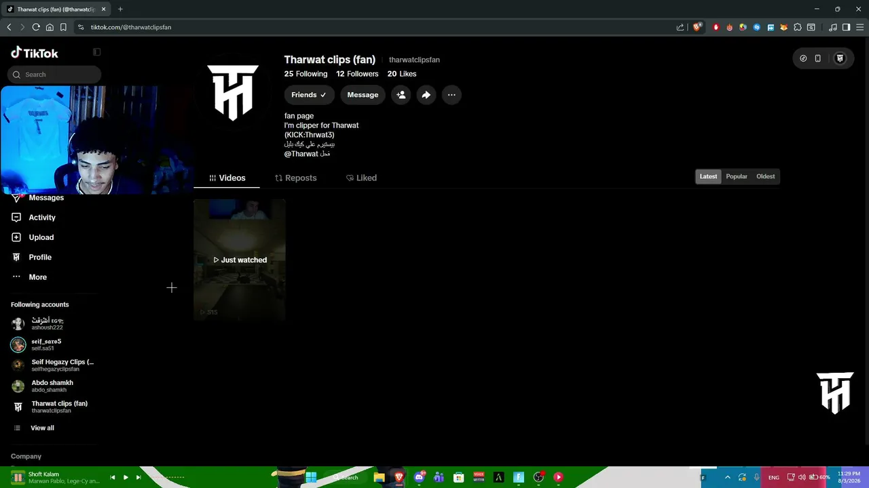Play the Shoft Kalam track
The image size is (869, 488).
click(126, 477)
